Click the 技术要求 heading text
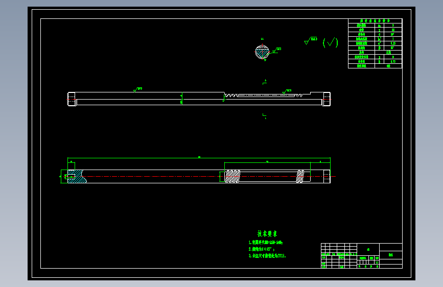The height and width of the screenshot is (287, 443). click(x=267, y=233)
